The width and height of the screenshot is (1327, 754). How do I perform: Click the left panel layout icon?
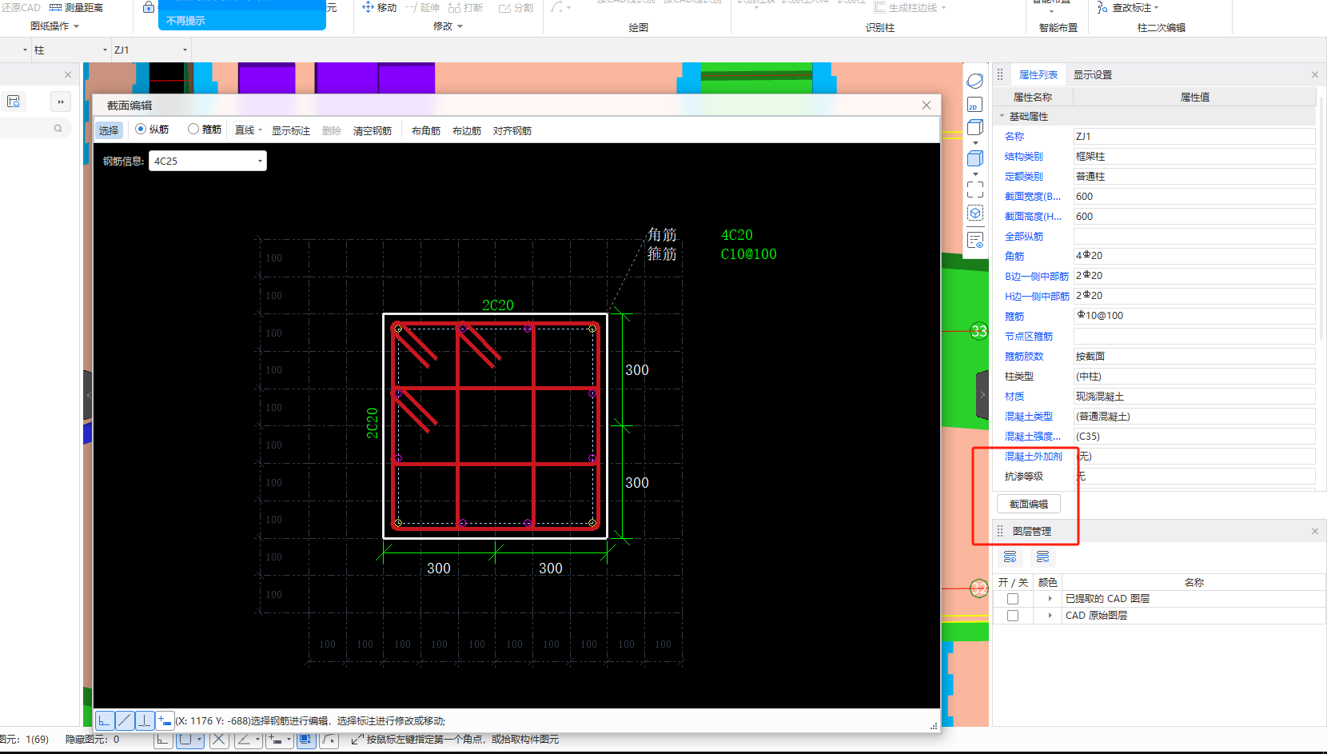[x=13, y=102]
